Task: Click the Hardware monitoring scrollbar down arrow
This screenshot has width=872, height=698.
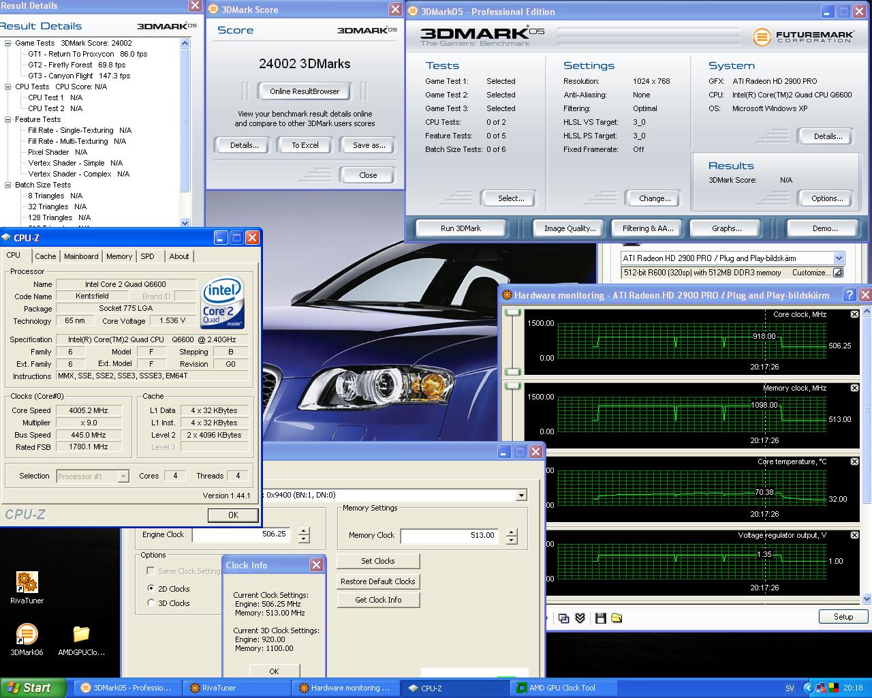Action: (867, 599)
